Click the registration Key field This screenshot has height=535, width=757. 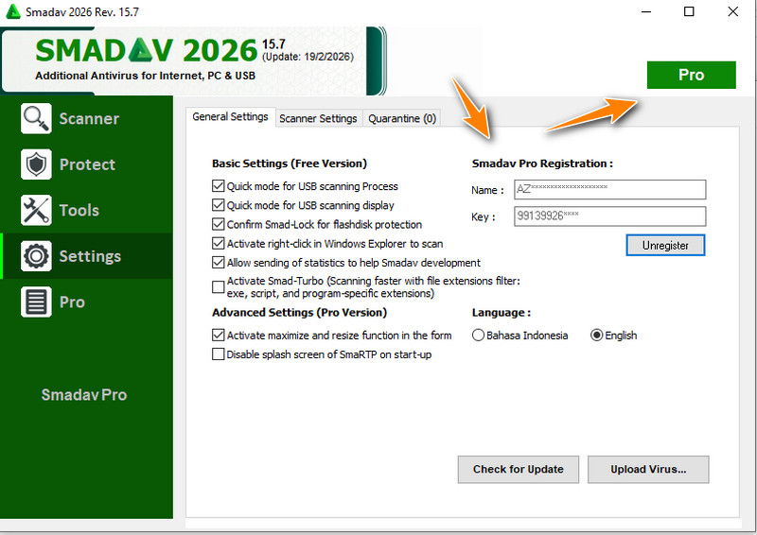609,216
